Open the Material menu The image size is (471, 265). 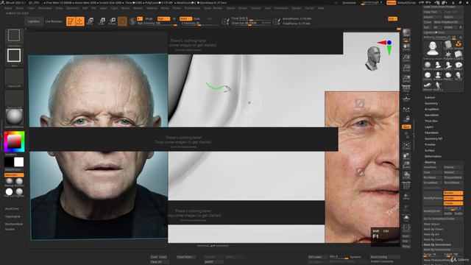152,8
